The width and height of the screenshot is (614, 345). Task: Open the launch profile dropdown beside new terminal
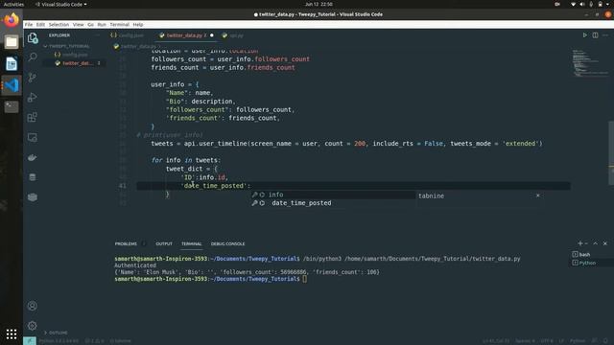pyautogui.click(x=586, y=243)
